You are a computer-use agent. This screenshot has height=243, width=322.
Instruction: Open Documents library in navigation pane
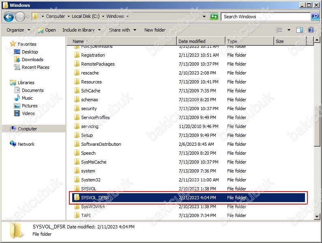coord(33,90)
